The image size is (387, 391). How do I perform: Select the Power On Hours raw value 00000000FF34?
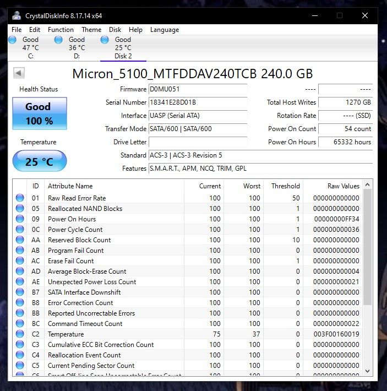pos(337,219)
